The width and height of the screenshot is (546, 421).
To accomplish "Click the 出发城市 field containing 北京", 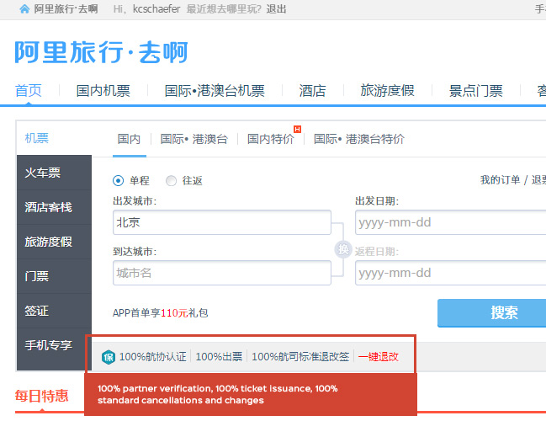I will [x=222, y=222].
